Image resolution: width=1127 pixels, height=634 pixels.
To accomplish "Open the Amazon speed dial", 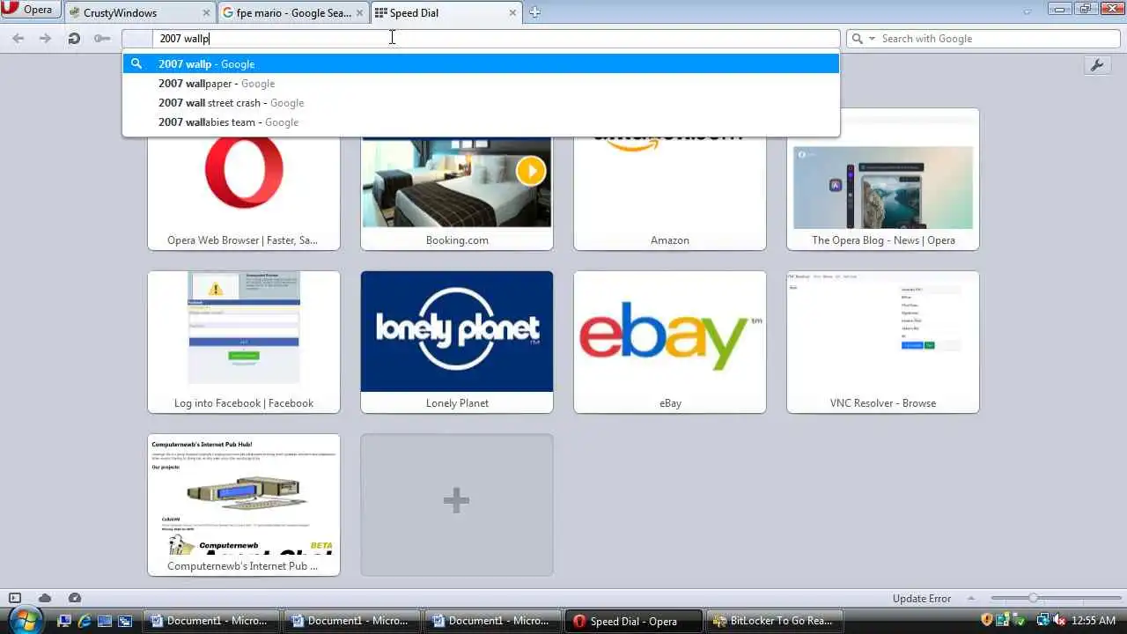I will 670,194.
